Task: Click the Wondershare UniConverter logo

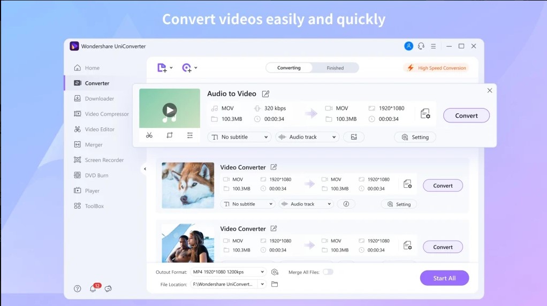Action: (x=74, y=46)
